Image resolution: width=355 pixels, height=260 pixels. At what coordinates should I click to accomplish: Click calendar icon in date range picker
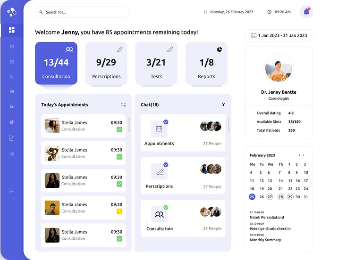coord(254,35)
